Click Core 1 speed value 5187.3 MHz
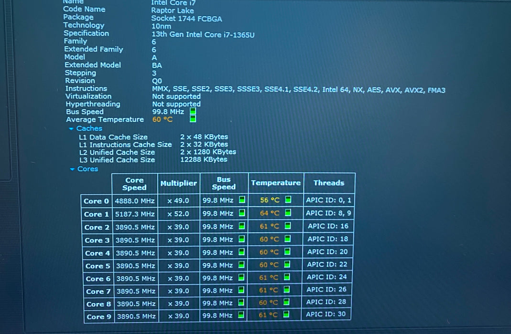The image size is (511, 334). coord(135,214)
